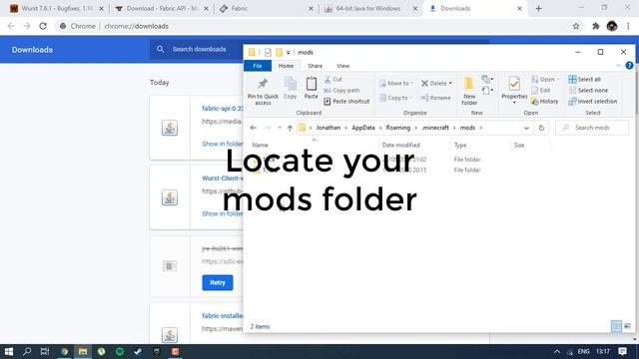Open History in the Explorer ribbon

(x=544, y=102)
